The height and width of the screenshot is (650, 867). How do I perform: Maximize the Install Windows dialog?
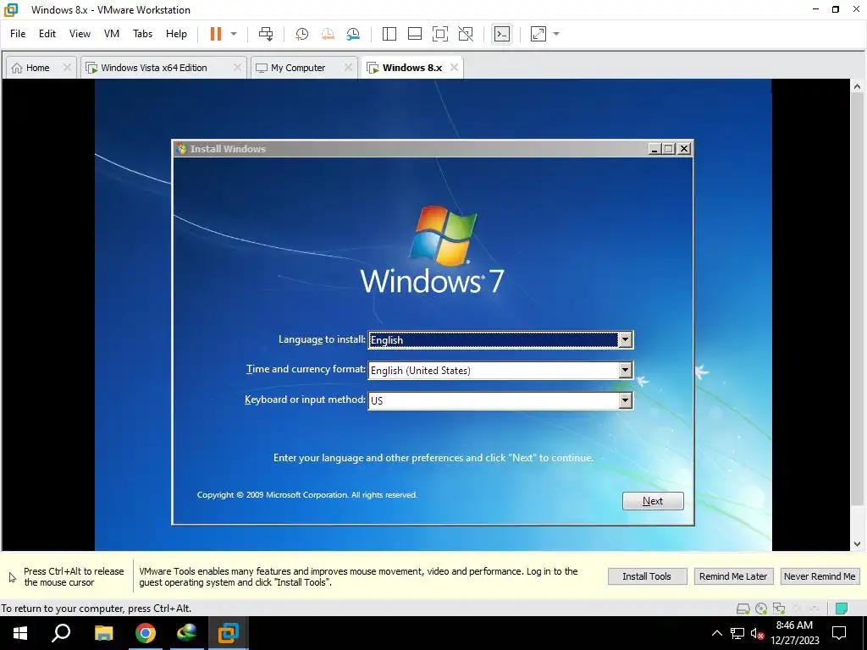(669, 149)
